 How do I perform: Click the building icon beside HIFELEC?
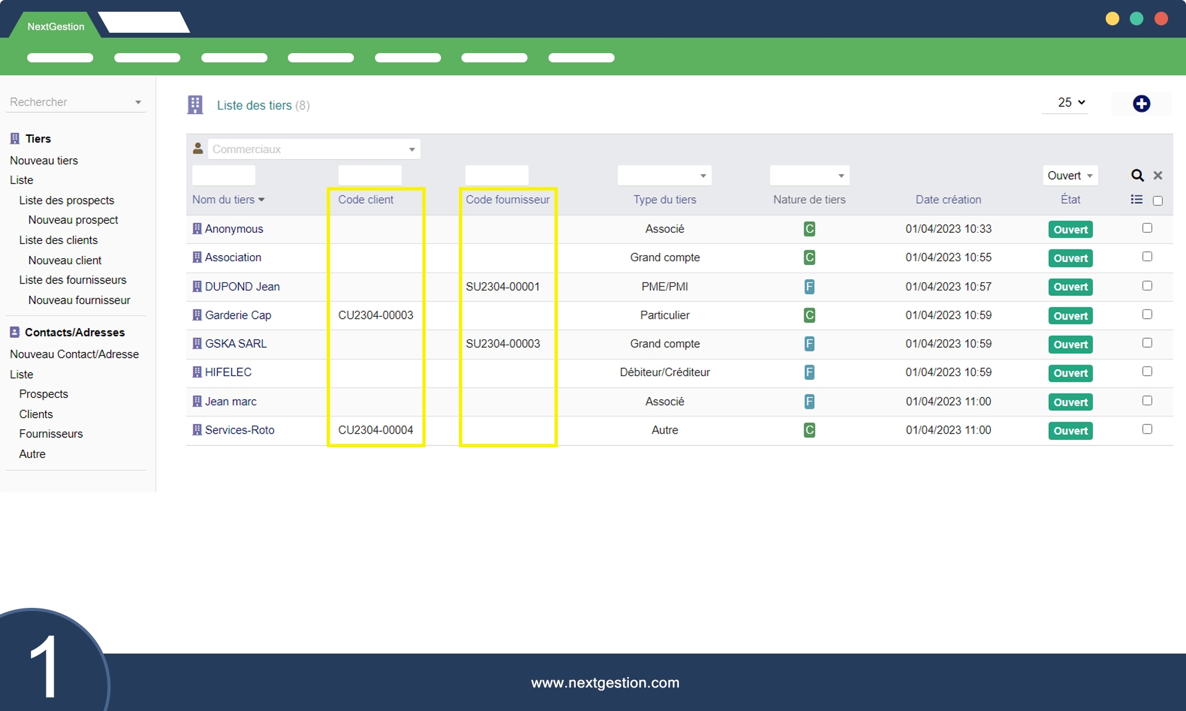[x=197, y=372]
